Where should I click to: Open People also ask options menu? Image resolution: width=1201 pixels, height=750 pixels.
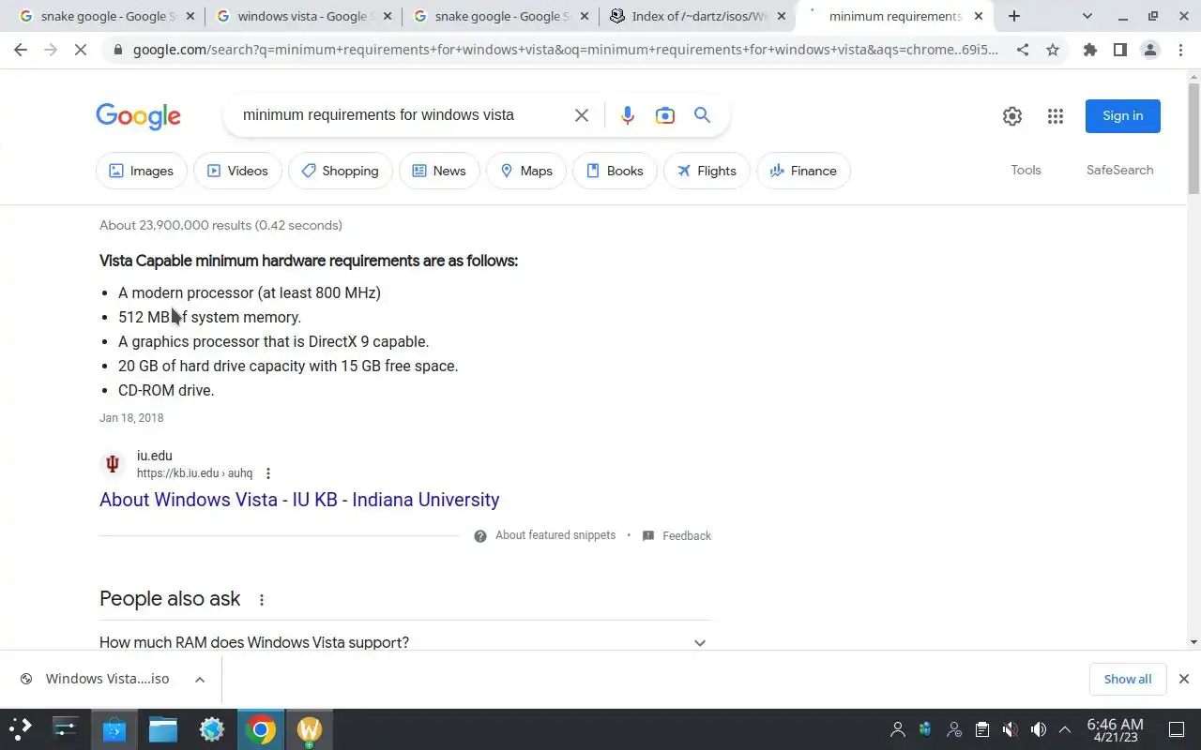[x=262, y=600]
